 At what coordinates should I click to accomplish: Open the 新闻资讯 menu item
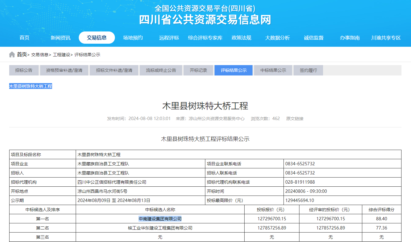[60, 38]
